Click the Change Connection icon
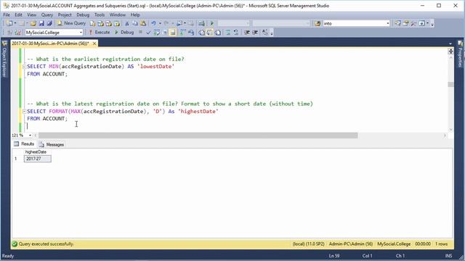This screenshot has width=465, height=261. coord(17,32)
